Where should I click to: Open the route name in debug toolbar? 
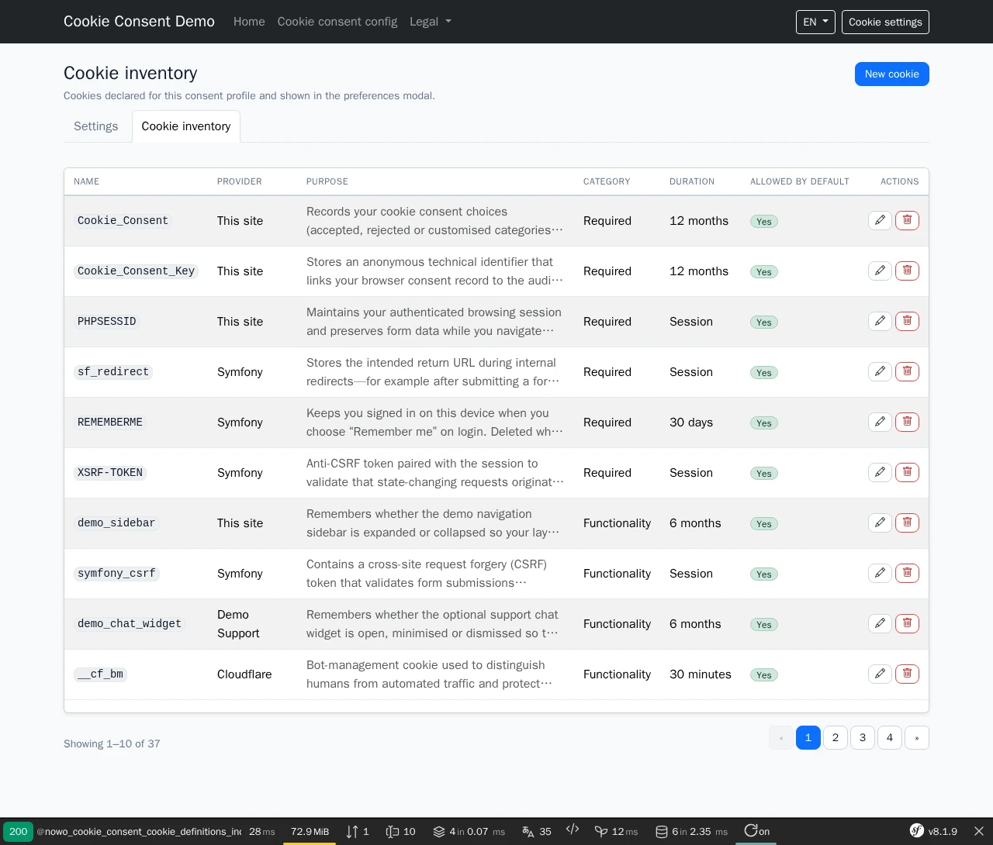click(139, 831)
